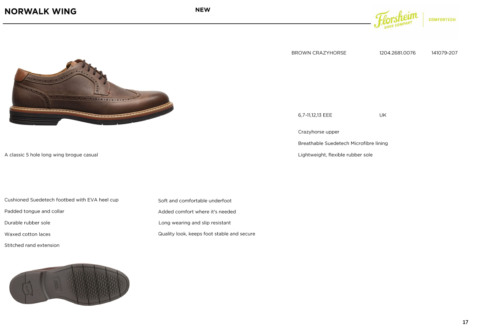477x327 pixels.
Task: Click Padded tongue and collar feature
Action: point(34,211)
